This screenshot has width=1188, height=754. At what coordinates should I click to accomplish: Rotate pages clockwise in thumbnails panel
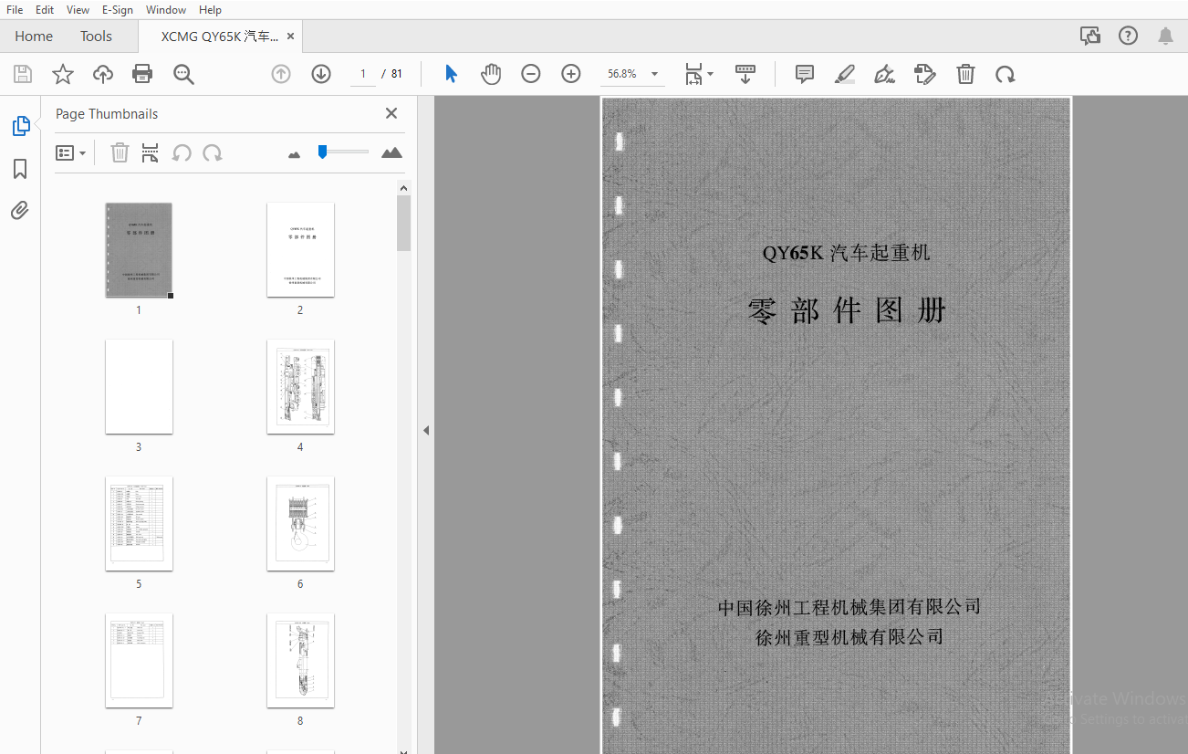click(213, 152)
